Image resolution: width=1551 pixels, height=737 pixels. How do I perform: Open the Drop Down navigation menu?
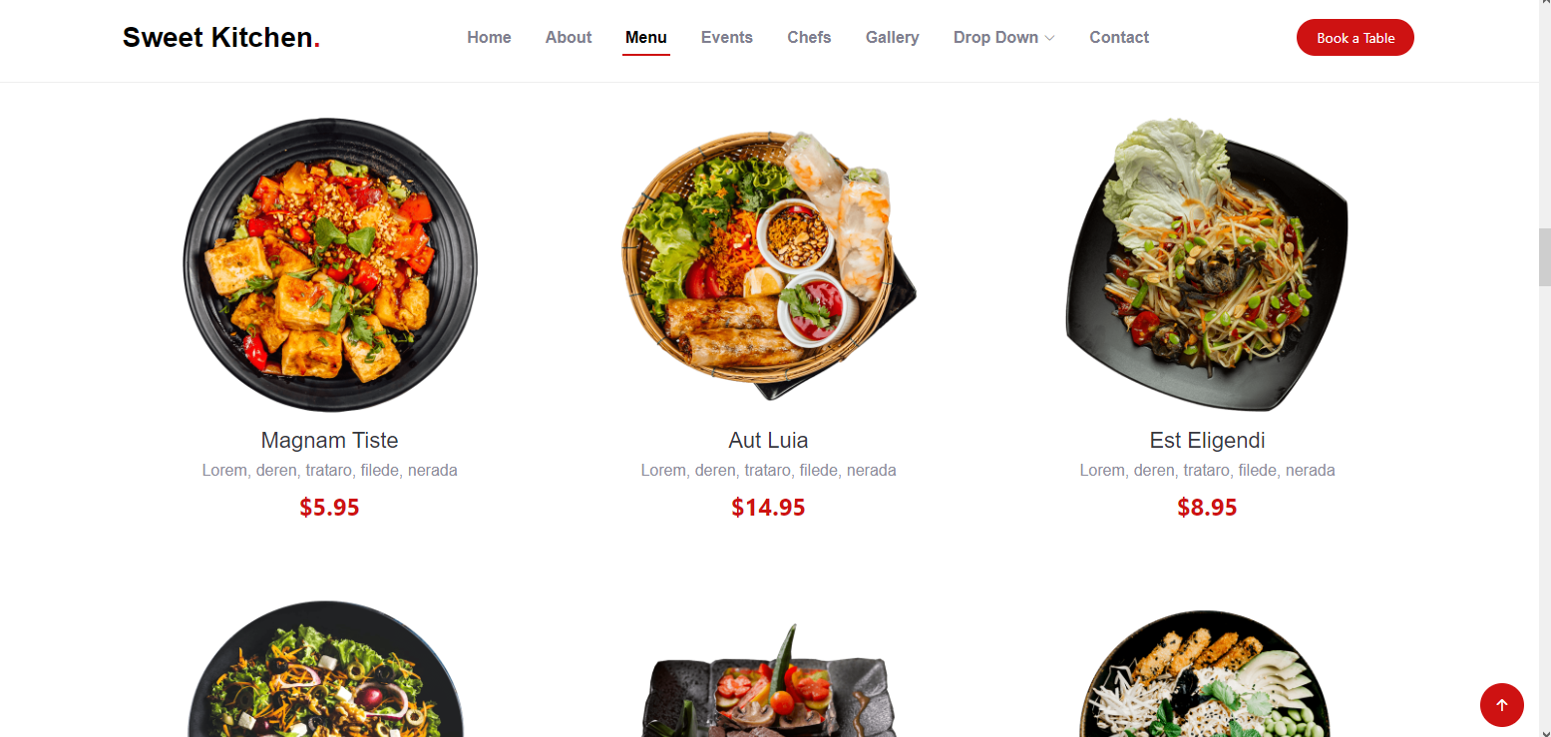click(x=1003, y=37)
